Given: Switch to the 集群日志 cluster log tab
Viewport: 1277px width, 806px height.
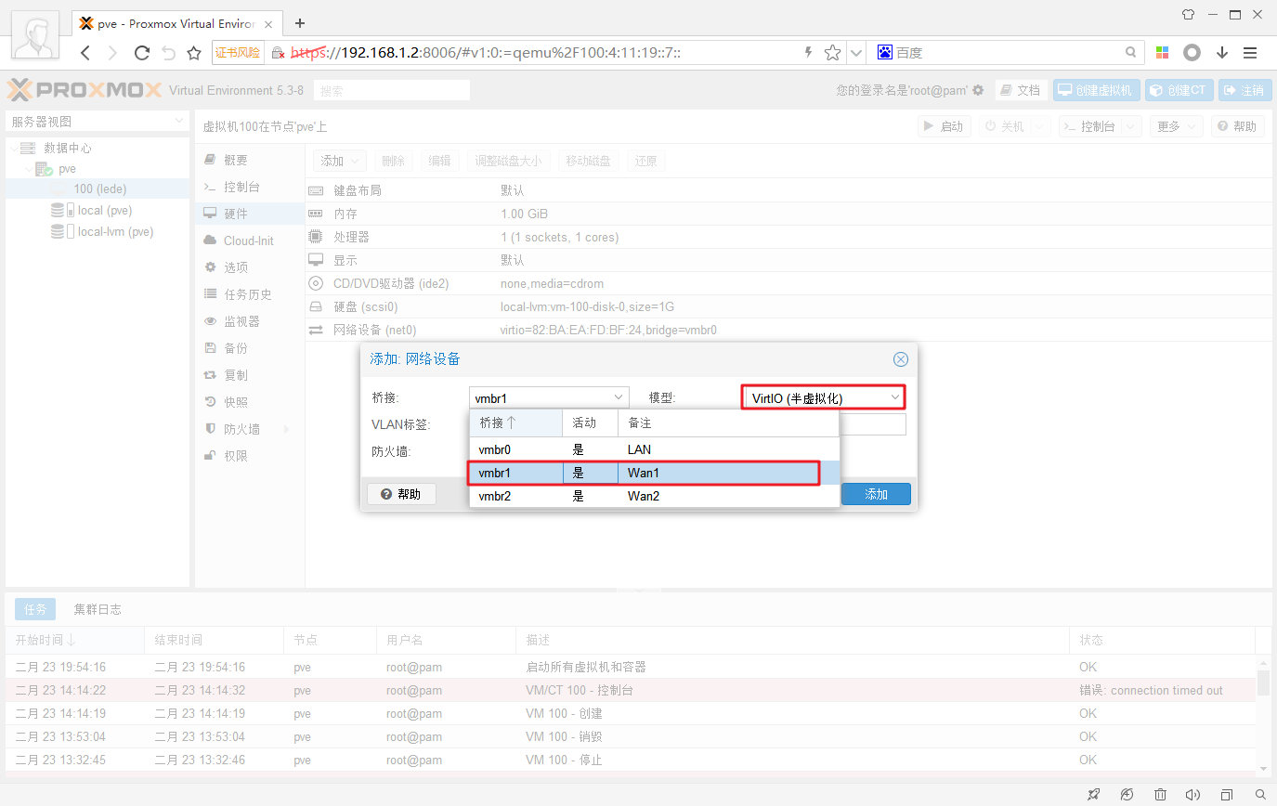Looking at the screenshot, I should [98, 609].
